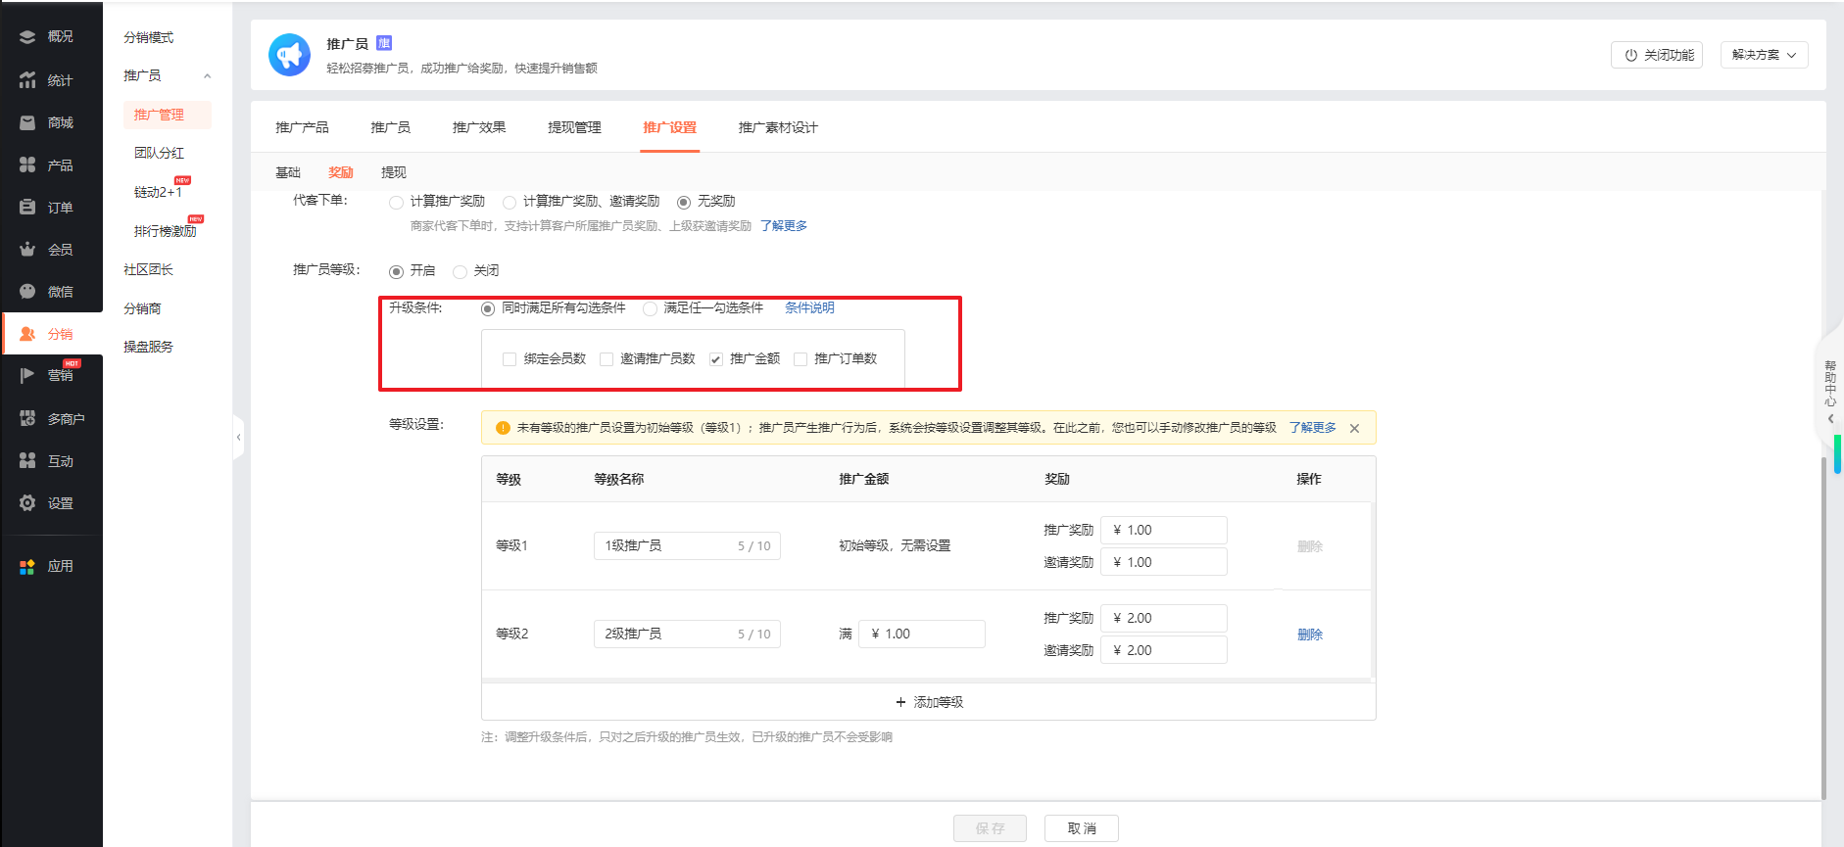This screenshot has width=1844, height=847.
Task: Choose 满足任一勾选条件 radio
Action: (650, 309)
